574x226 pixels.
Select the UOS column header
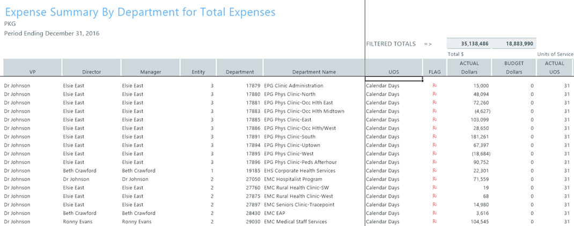point(393,71)
